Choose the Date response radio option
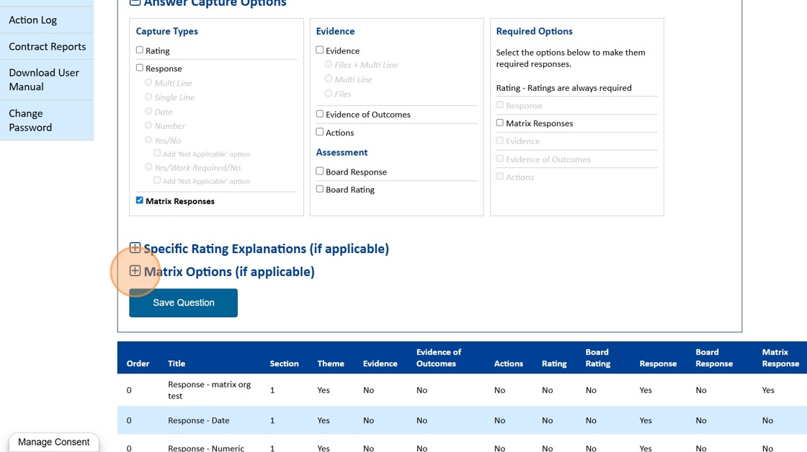This screenshot has width=807, height=452. point(148,111)
